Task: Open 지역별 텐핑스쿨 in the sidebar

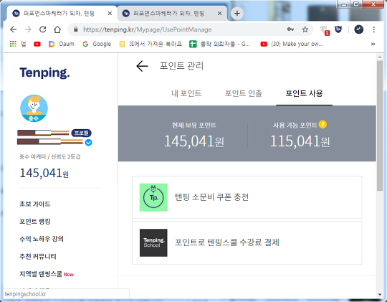Action: 41,274
